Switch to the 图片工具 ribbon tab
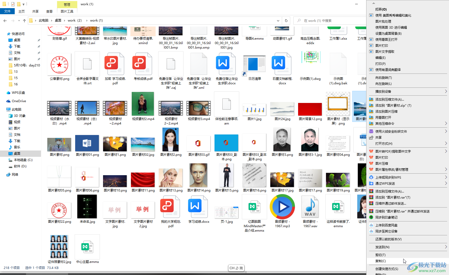Viewport: 449px width, 275px height. coord(67,11)
